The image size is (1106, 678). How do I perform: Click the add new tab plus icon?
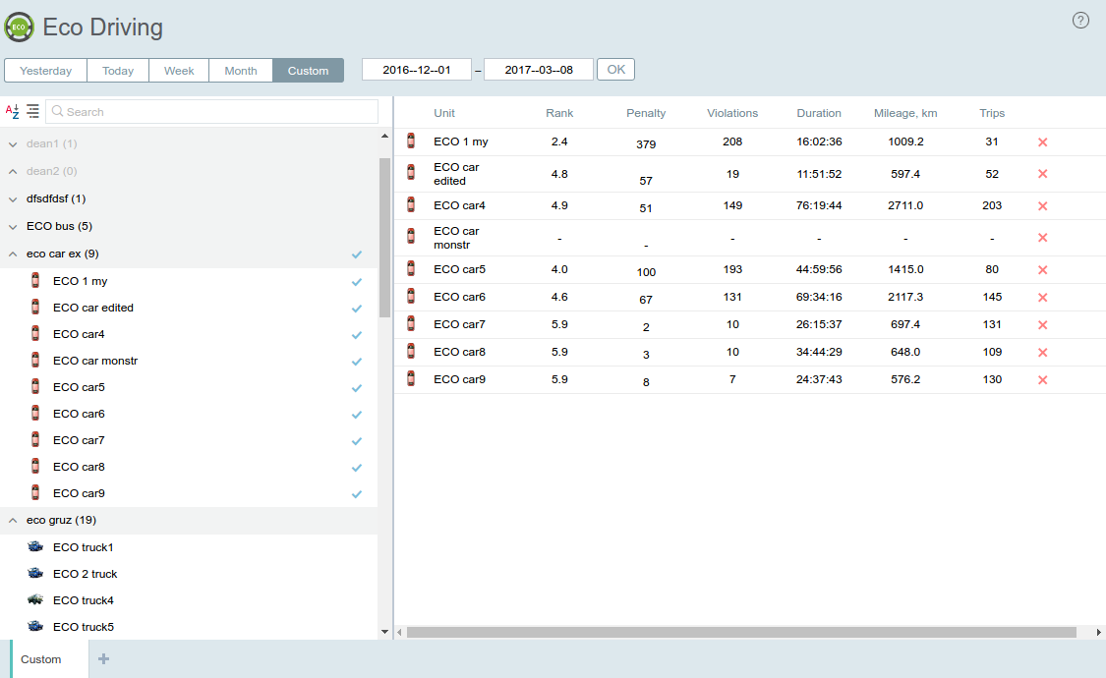104,659
